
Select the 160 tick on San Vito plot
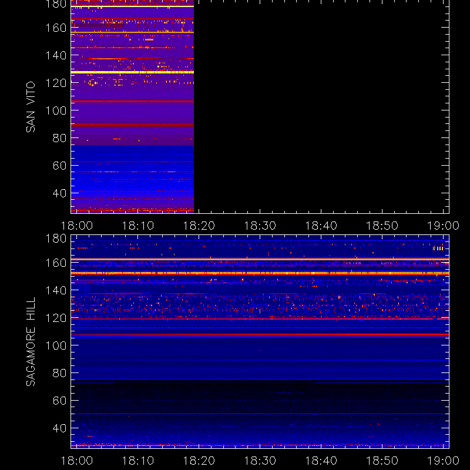(x=56, y=28)
